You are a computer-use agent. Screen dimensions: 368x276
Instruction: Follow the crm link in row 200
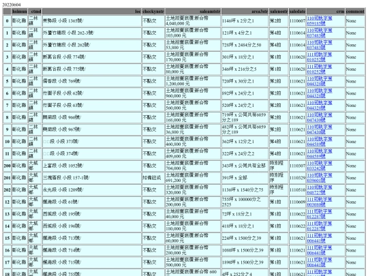320,166
